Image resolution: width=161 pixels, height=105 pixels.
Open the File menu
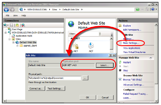pos(8,16)
